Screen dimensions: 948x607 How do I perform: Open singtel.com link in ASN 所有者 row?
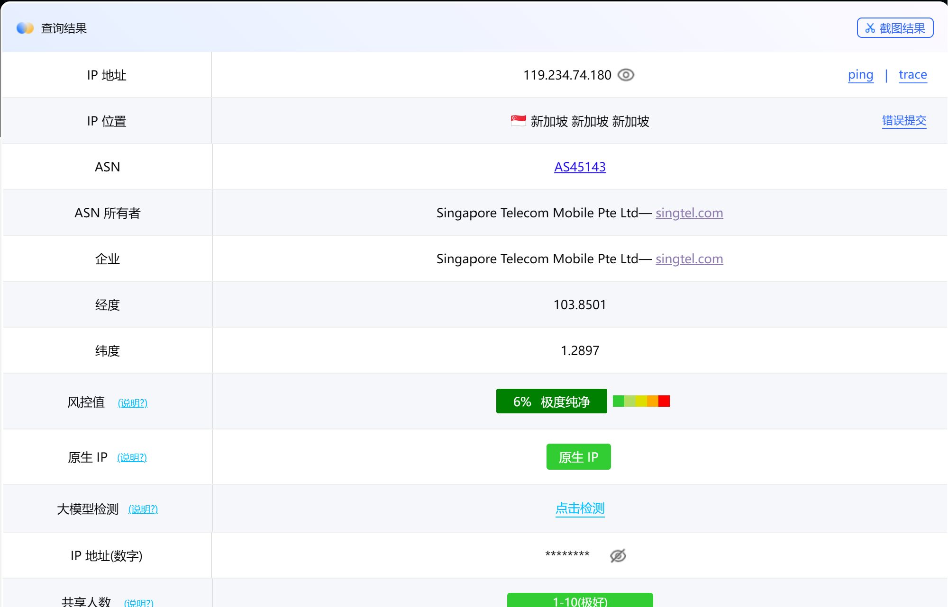(689, 213)
